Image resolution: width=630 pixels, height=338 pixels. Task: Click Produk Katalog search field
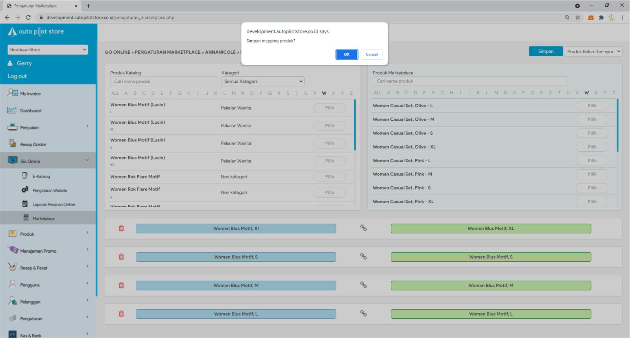pos(164,81)
